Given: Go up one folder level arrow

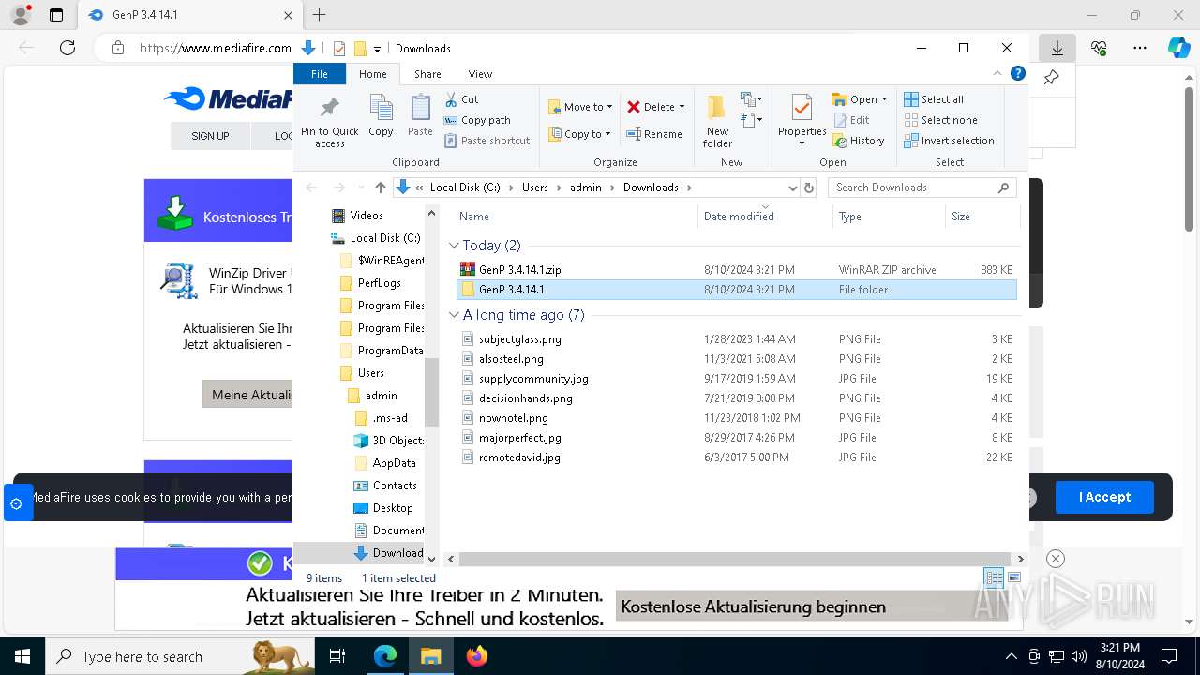Looking at the screenshot, I should [x=380, y=187].
